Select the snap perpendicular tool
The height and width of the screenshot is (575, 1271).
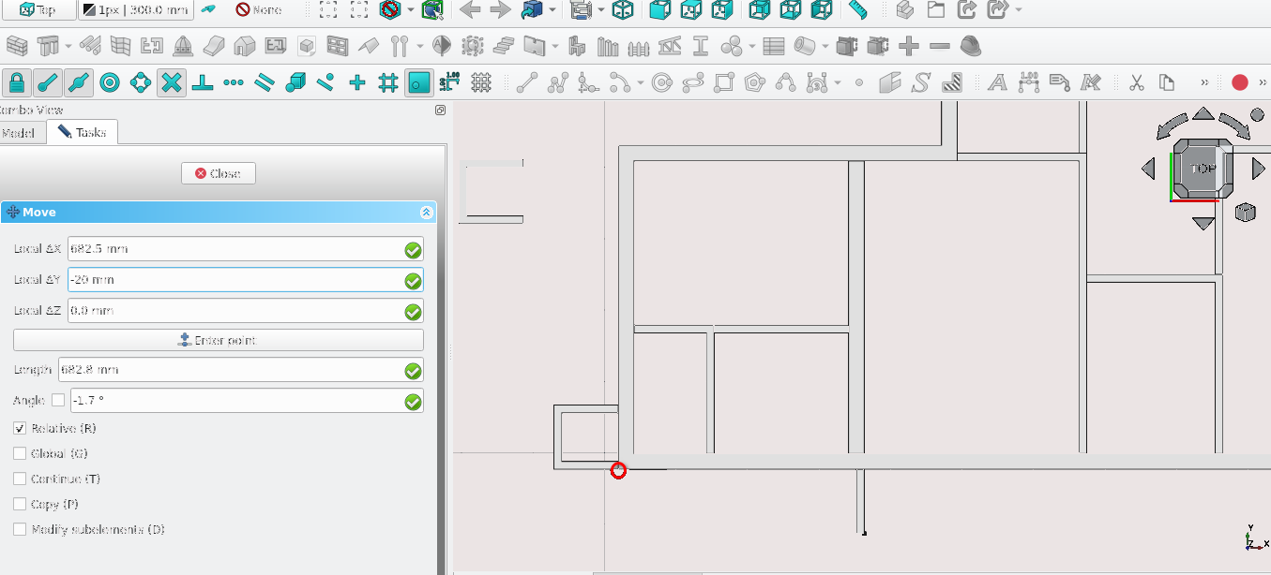202,82
